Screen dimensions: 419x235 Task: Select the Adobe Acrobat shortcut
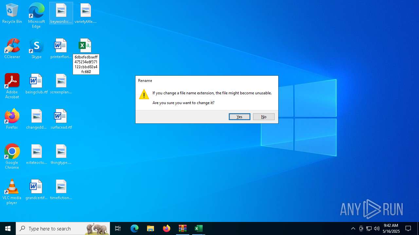point(12,86)
